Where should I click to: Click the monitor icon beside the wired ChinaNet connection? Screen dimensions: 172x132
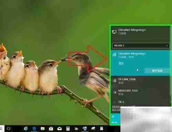(114, 32)
